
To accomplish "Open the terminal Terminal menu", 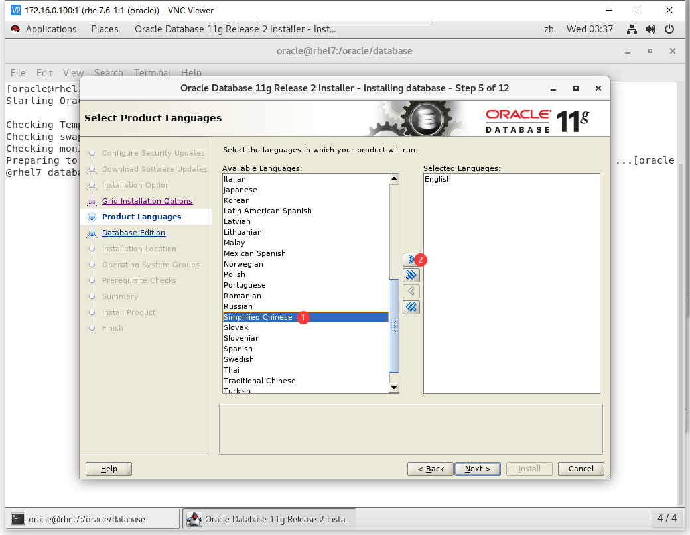I will (x=152, y=72).
